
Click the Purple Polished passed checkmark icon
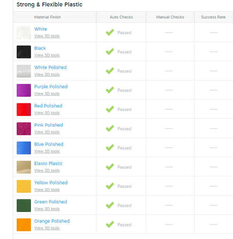pyautogui.click(x=110, y=90)
